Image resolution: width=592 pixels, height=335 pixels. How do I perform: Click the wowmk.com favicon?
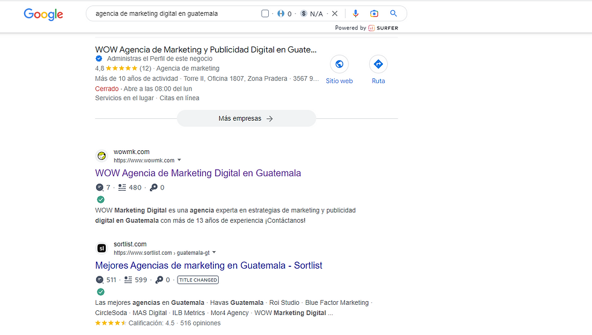click(101, 156)
